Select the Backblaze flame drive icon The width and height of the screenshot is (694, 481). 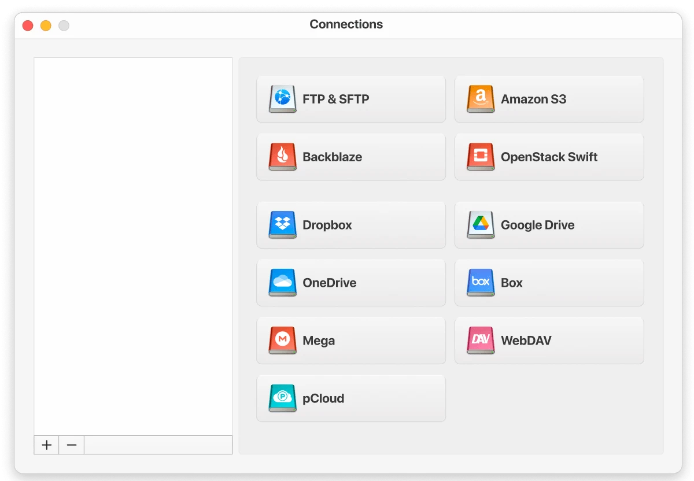[283, 157]
